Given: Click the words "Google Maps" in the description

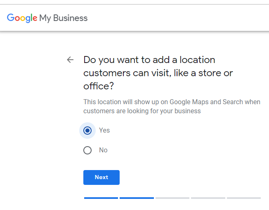Looking at the screenshot, I should pyautogui.click(x=189, y=102).
